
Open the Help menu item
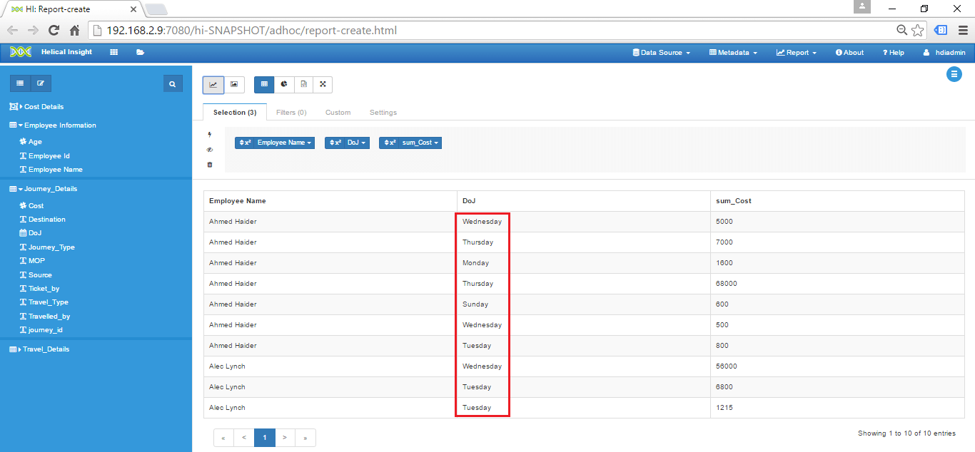pyautogui.click(x=894, y=53)
